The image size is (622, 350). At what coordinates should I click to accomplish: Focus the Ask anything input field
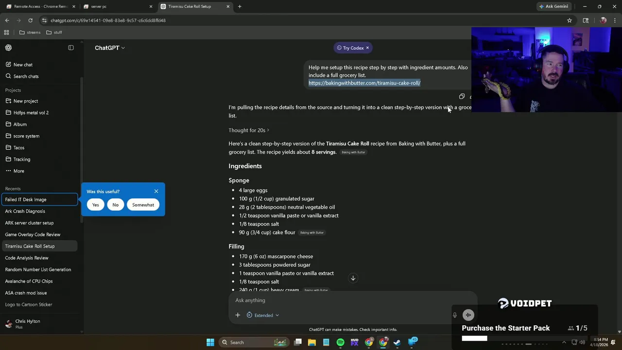point(353,300)
